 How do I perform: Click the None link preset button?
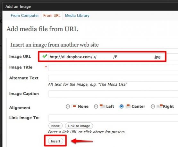55,126
